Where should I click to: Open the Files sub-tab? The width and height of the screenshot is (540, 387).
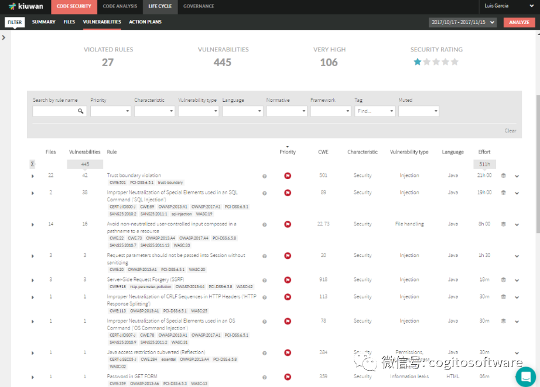(x=69, y=22)
